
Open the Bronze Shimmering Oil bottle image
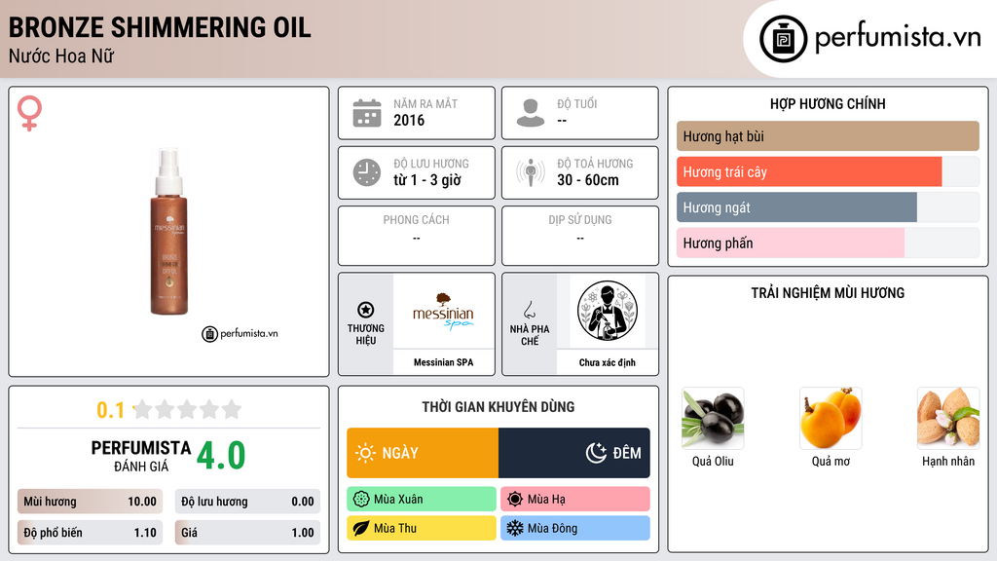coord(169,232)
